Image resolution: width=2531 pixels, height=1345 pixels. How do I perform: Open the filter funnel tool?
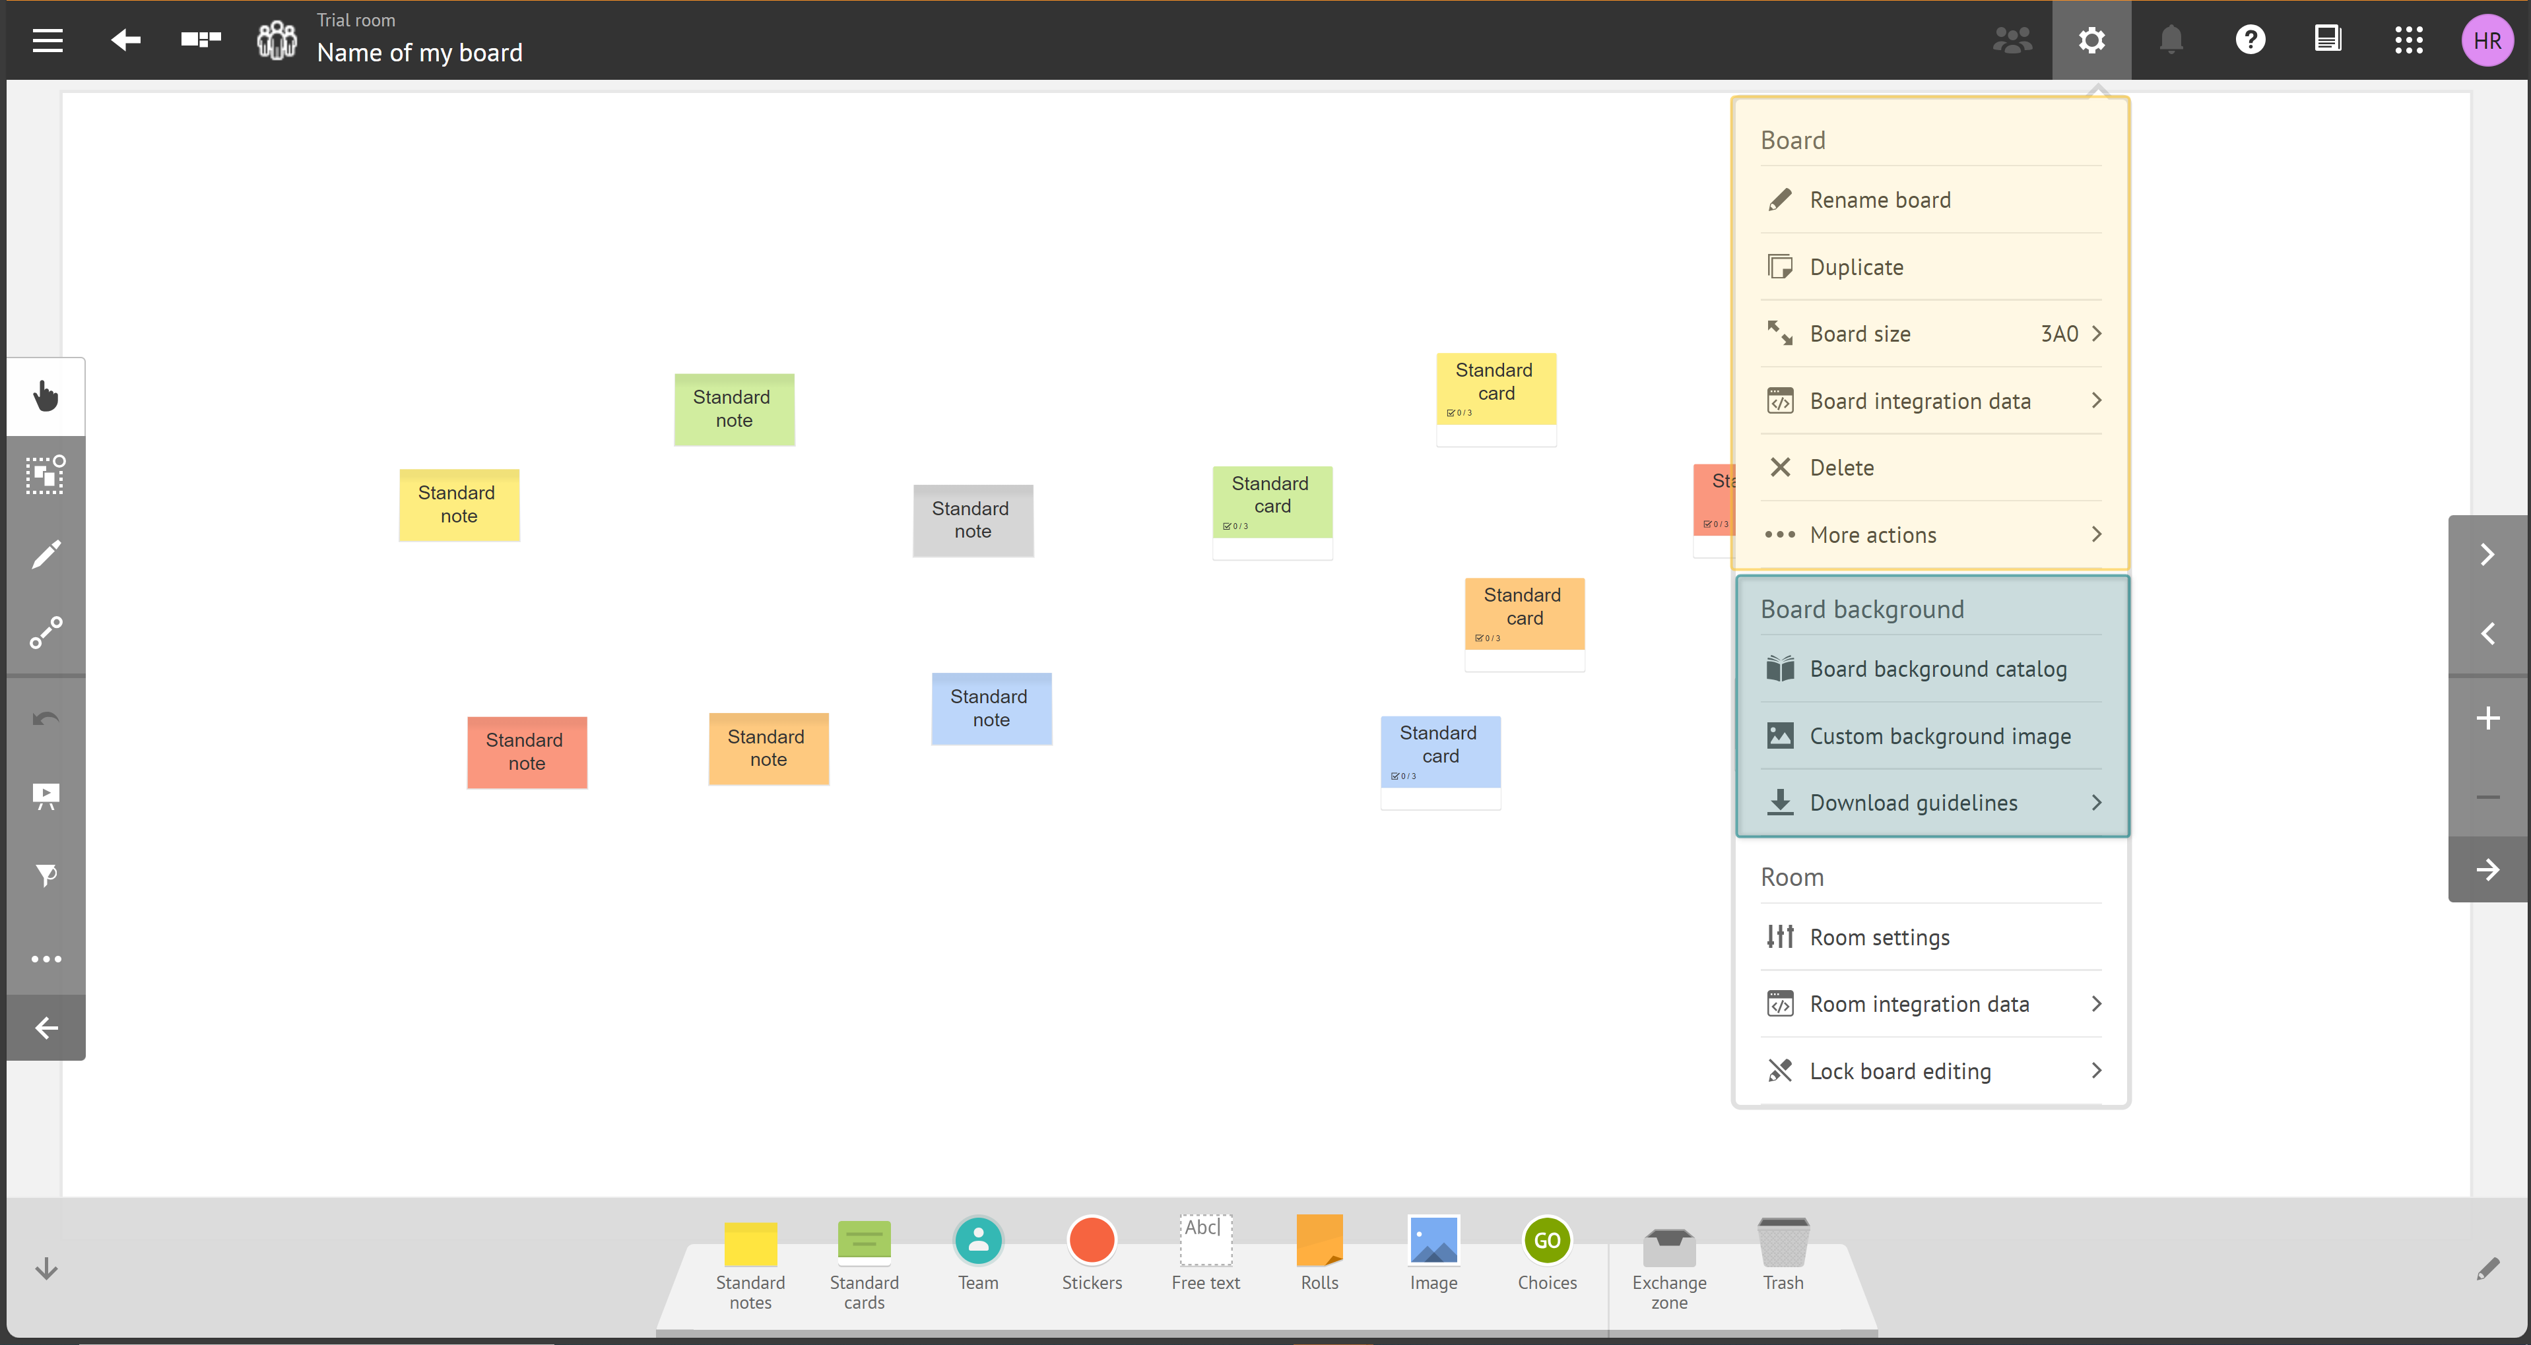[x=46, y=876]
